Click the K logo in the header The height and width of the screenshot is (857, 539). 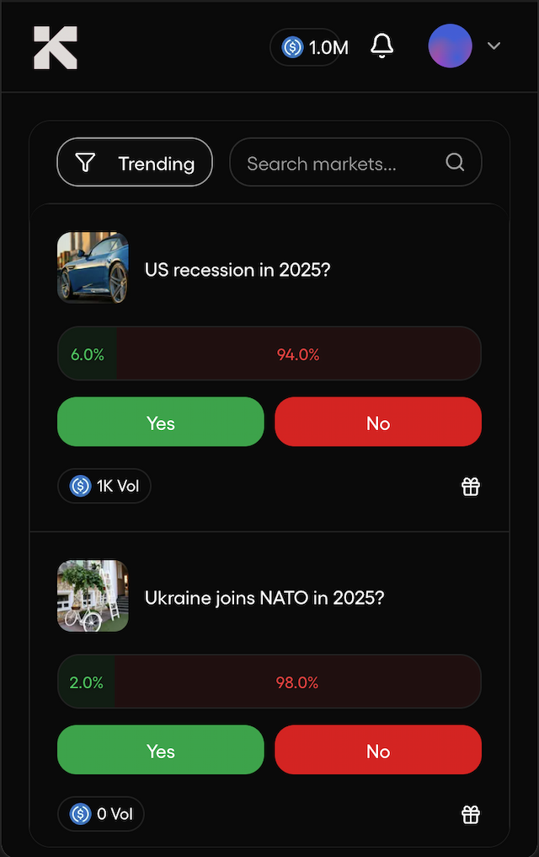click(56, 47)
